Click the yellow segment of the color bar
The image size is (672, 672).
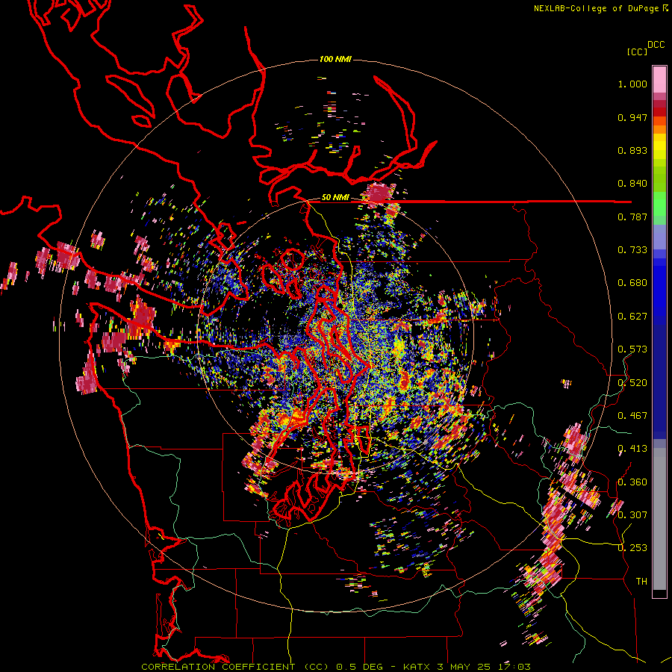[x=659, y=146]
